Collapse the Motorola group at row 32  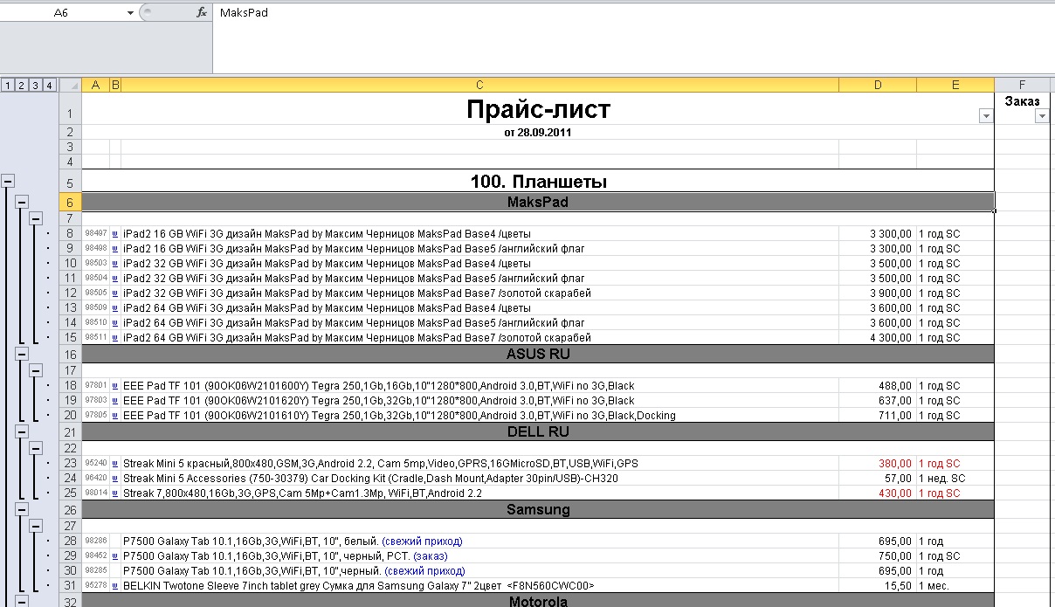[22, 601]
